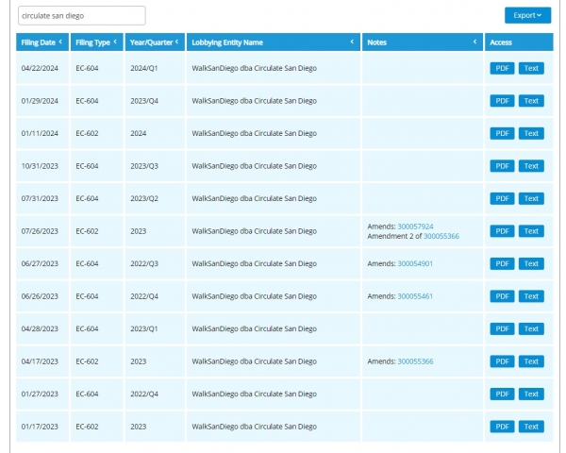This screenshot has height=453, width=566.
Task: Download PDF of the 01/11/2024 EC-602 filing
Action: (x=502, y=133)
